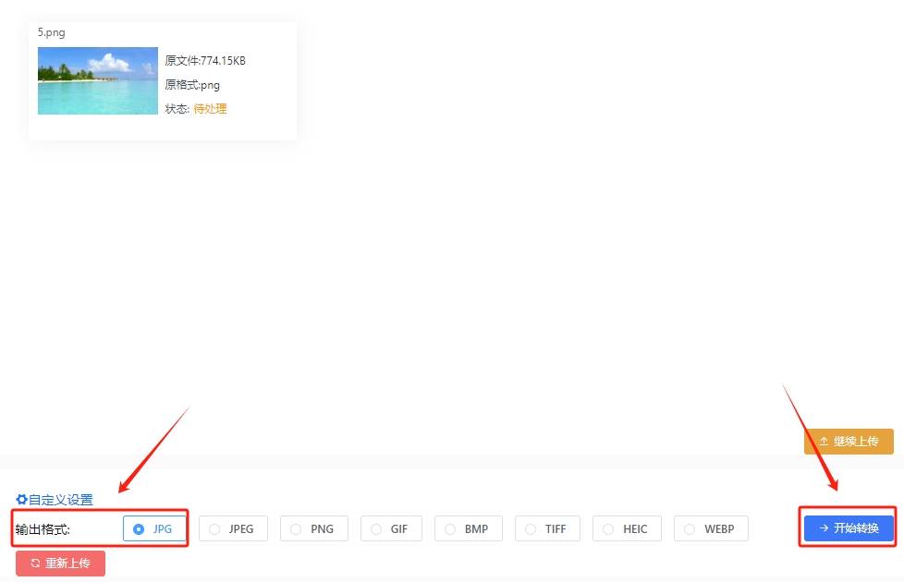Image resolution: width=904 pixels, height=582 pixels.
Task: Select the JPG output format
Action: [154, 528]
